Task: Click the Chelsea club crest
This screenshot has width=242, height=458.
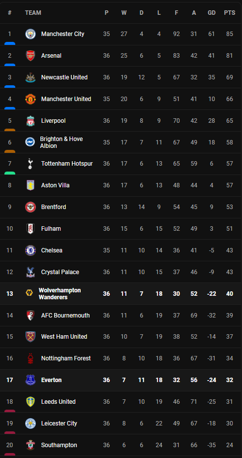Action: (x=30, y=250)
